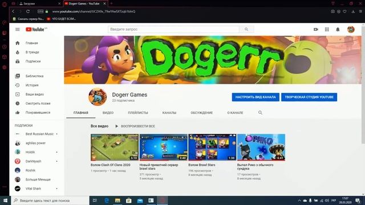Open the create video camera icon
Screen dimensions: 365x205
(x=315, y=30)
